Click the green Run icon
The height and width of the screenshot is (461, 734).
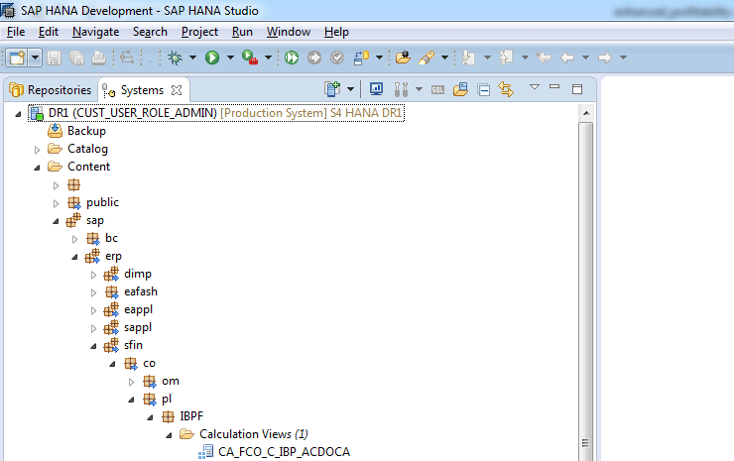[212, 58]
